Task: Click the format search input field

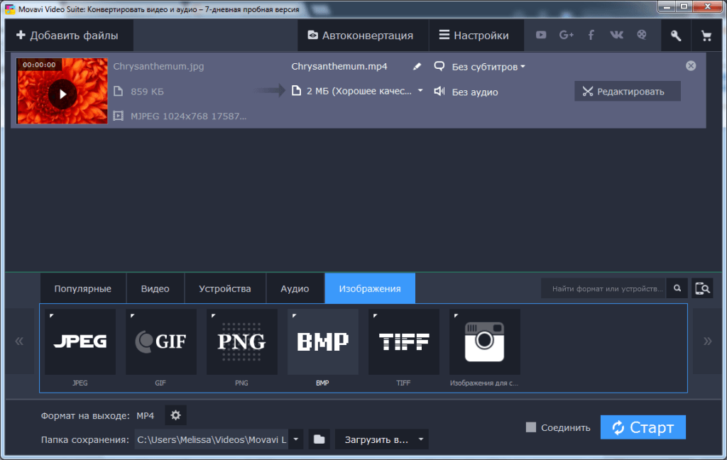Action: [x=603, y=288]
